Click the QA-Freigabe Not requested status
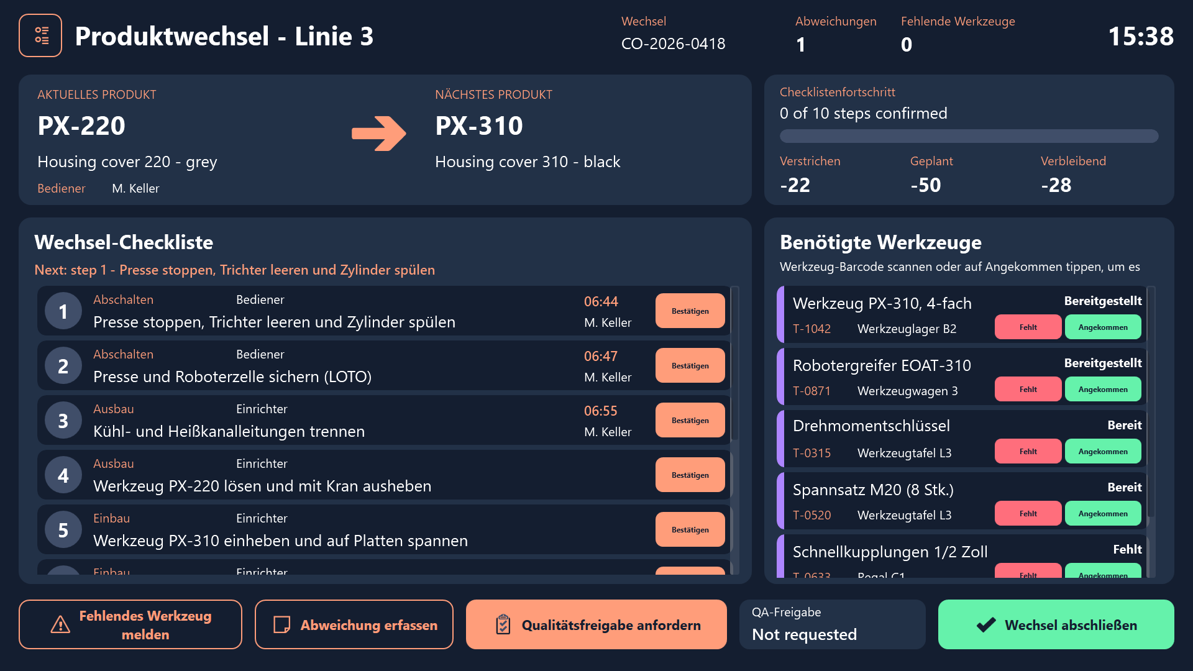 833,624
